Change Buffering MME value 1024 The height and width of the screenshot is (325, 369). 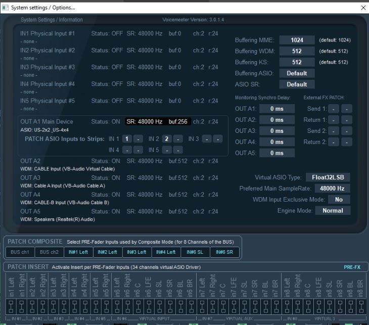click(297, 40)
